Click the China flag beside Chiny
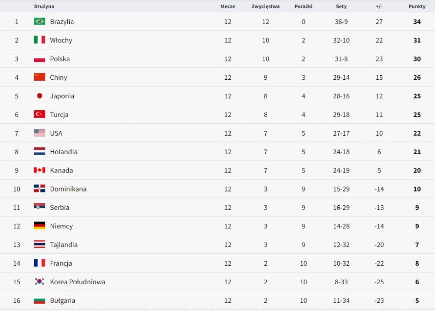The image size is (435, 311). pos(39,78)
